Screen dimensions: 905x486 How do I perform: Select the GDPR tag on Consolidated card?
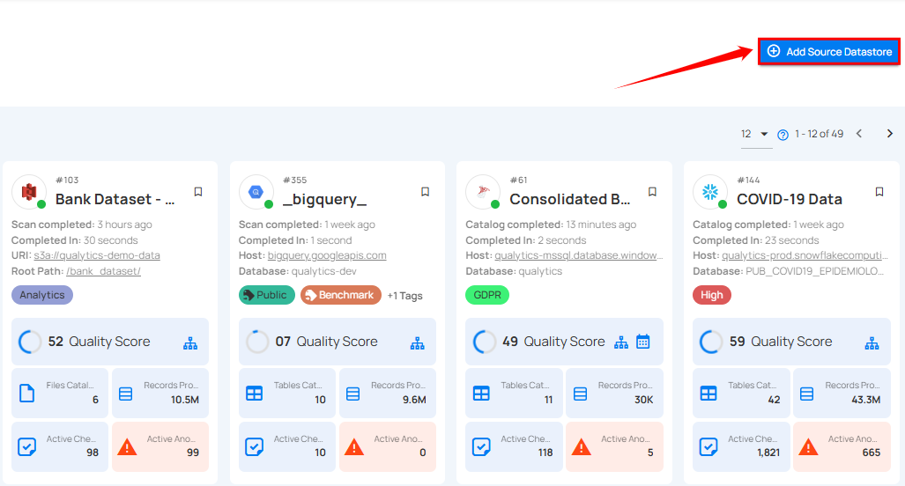pyautogui.click(x=486, y=295)
